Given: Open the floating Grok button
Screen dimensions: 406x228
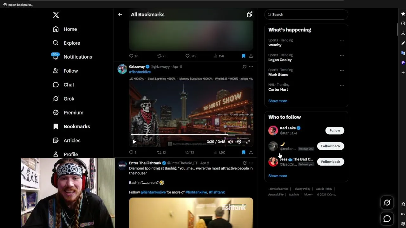Looking at the screenshot, I should (x=387, y=203).
